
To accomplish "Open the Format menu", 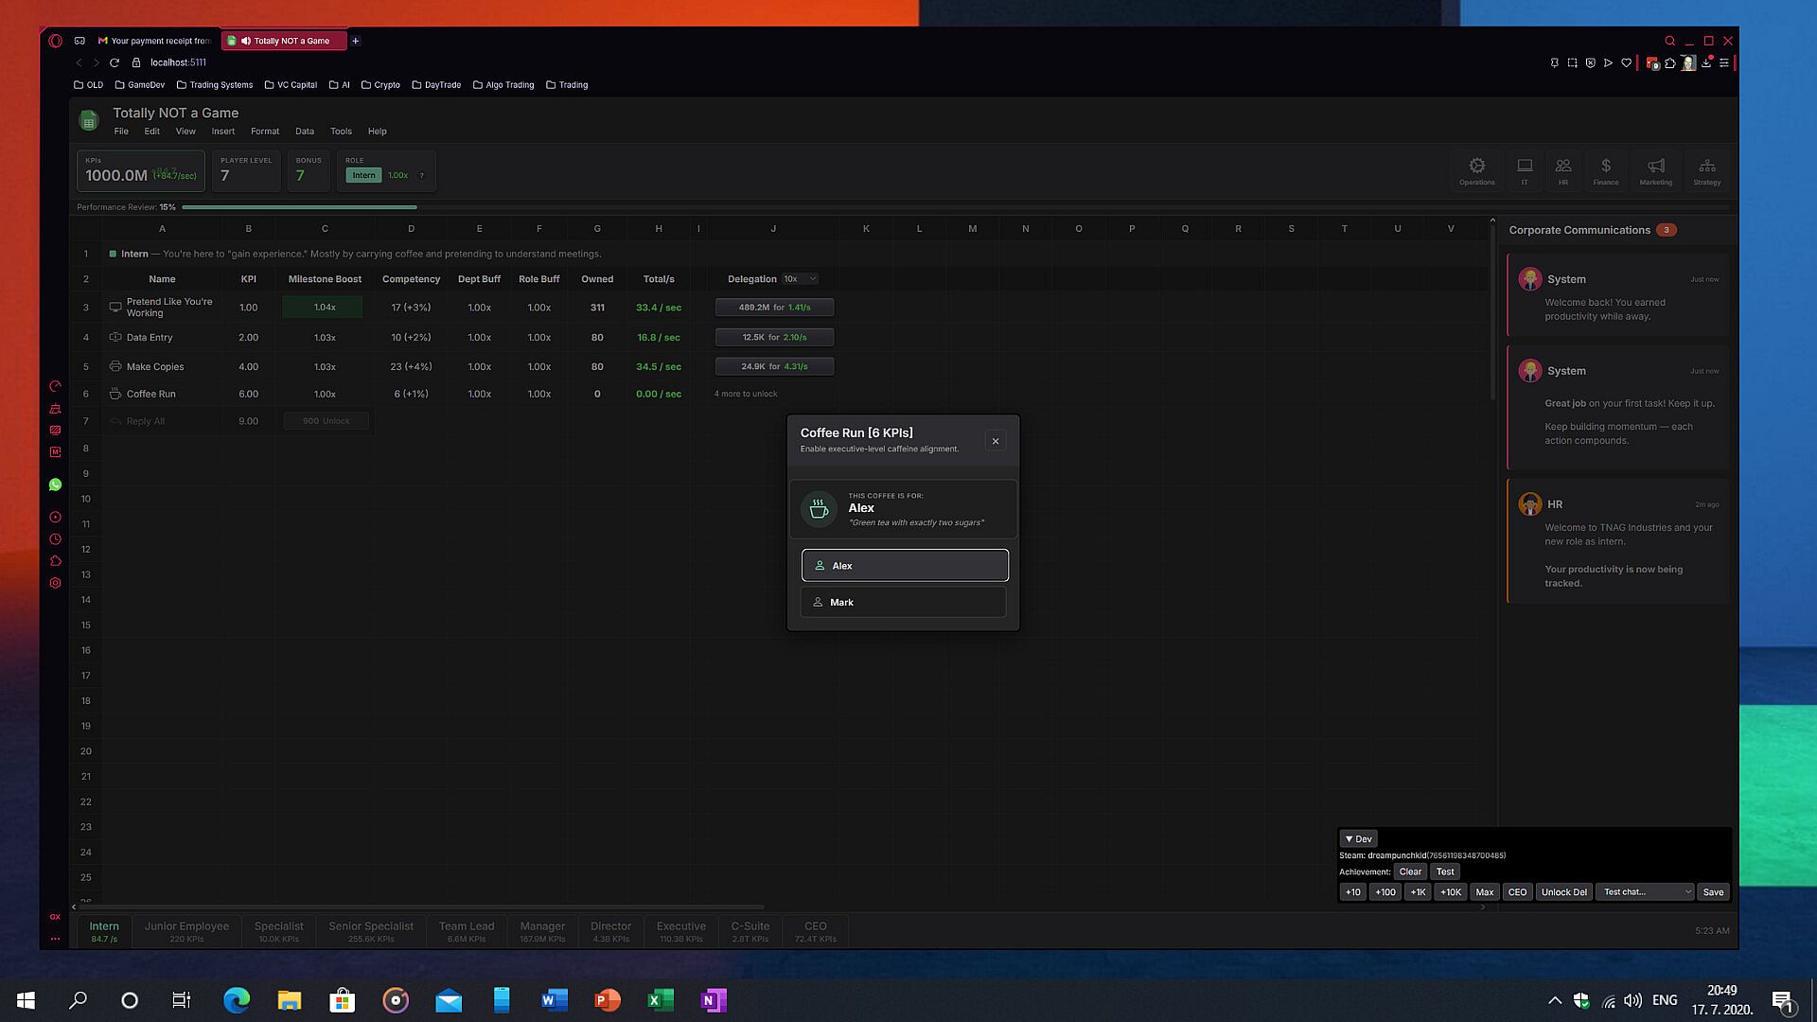I will pyautogui.click(x=265, y=132).
